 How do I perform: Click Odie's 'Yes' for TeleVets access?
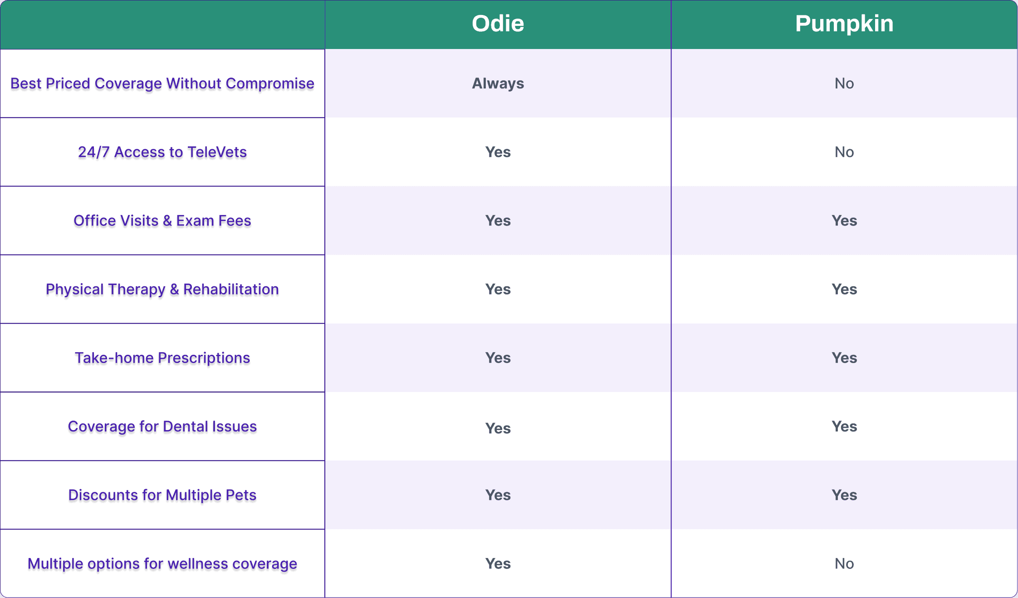[x=498, y=152]
